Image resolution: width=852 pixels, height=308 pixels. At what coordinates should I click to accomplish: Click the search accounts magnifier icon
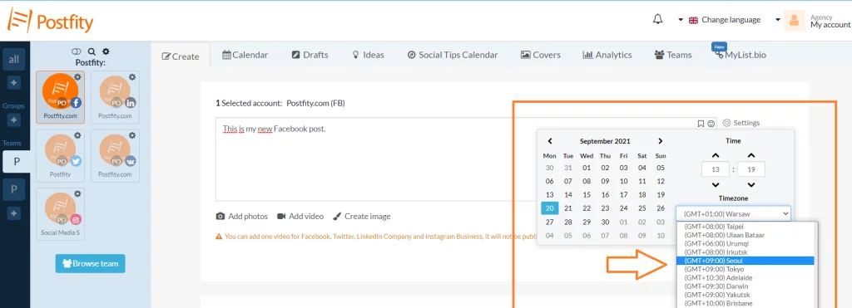coord(92,51)
